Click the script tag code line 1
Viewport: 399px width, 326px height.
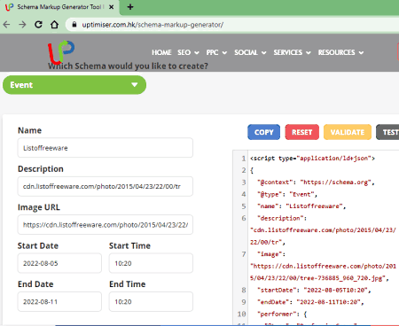pyautogui.click(x=312, y=159)
